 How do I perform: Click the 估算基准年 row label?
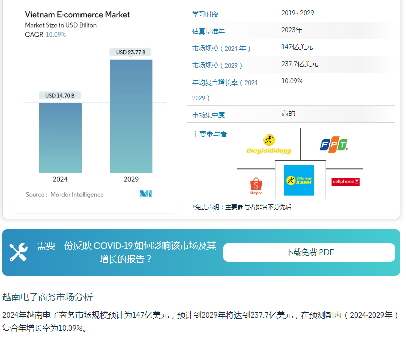tap(209, 31)
